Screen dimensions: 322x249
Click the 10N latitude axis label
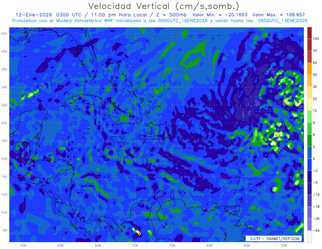click(5, 212)
